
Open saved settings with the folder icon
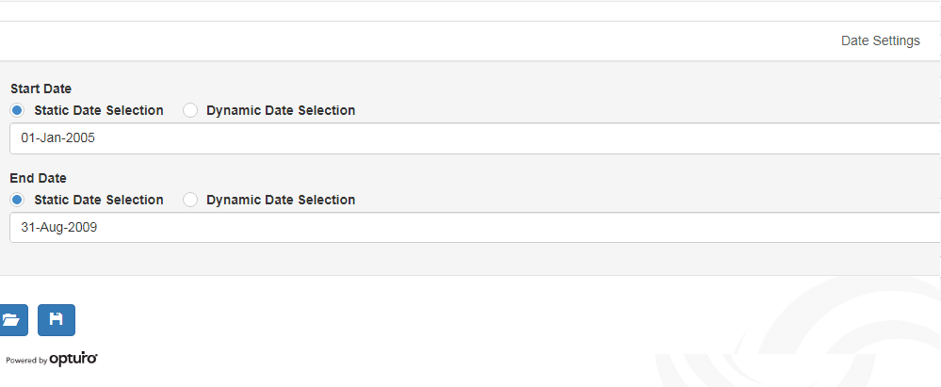tap(13, 320)
